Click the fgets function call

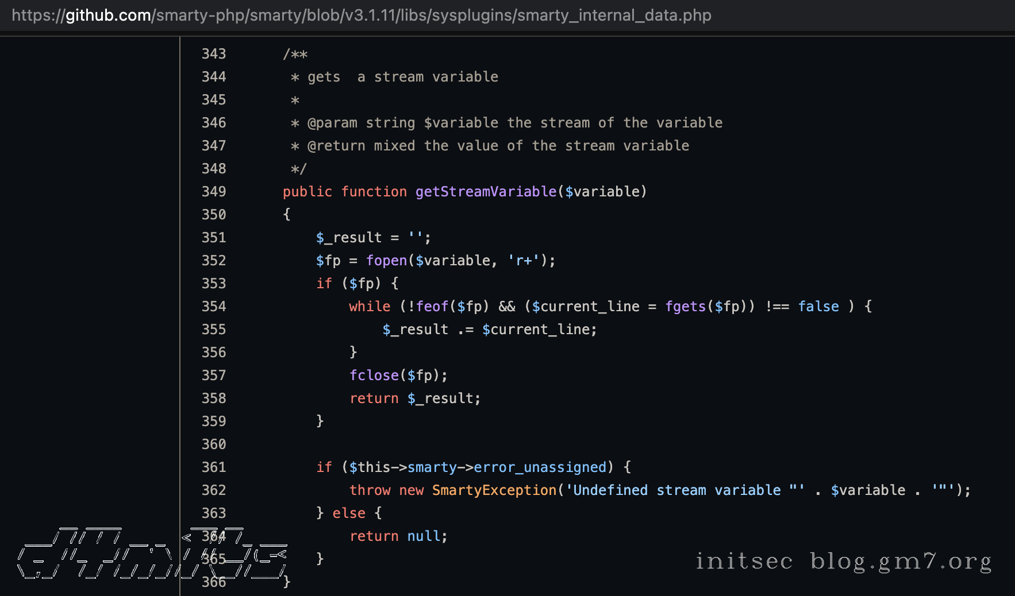click(x=685, y=307)
